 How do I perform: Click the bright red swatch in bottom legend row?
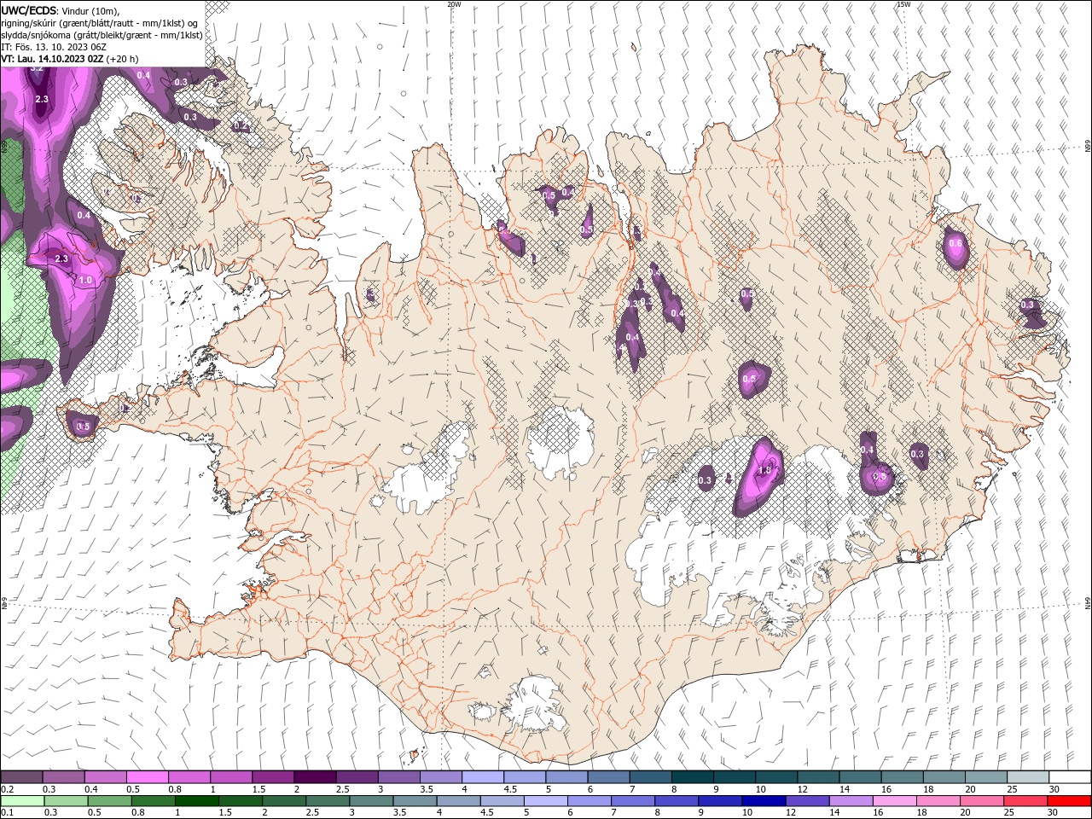[x=1069, y=801]
